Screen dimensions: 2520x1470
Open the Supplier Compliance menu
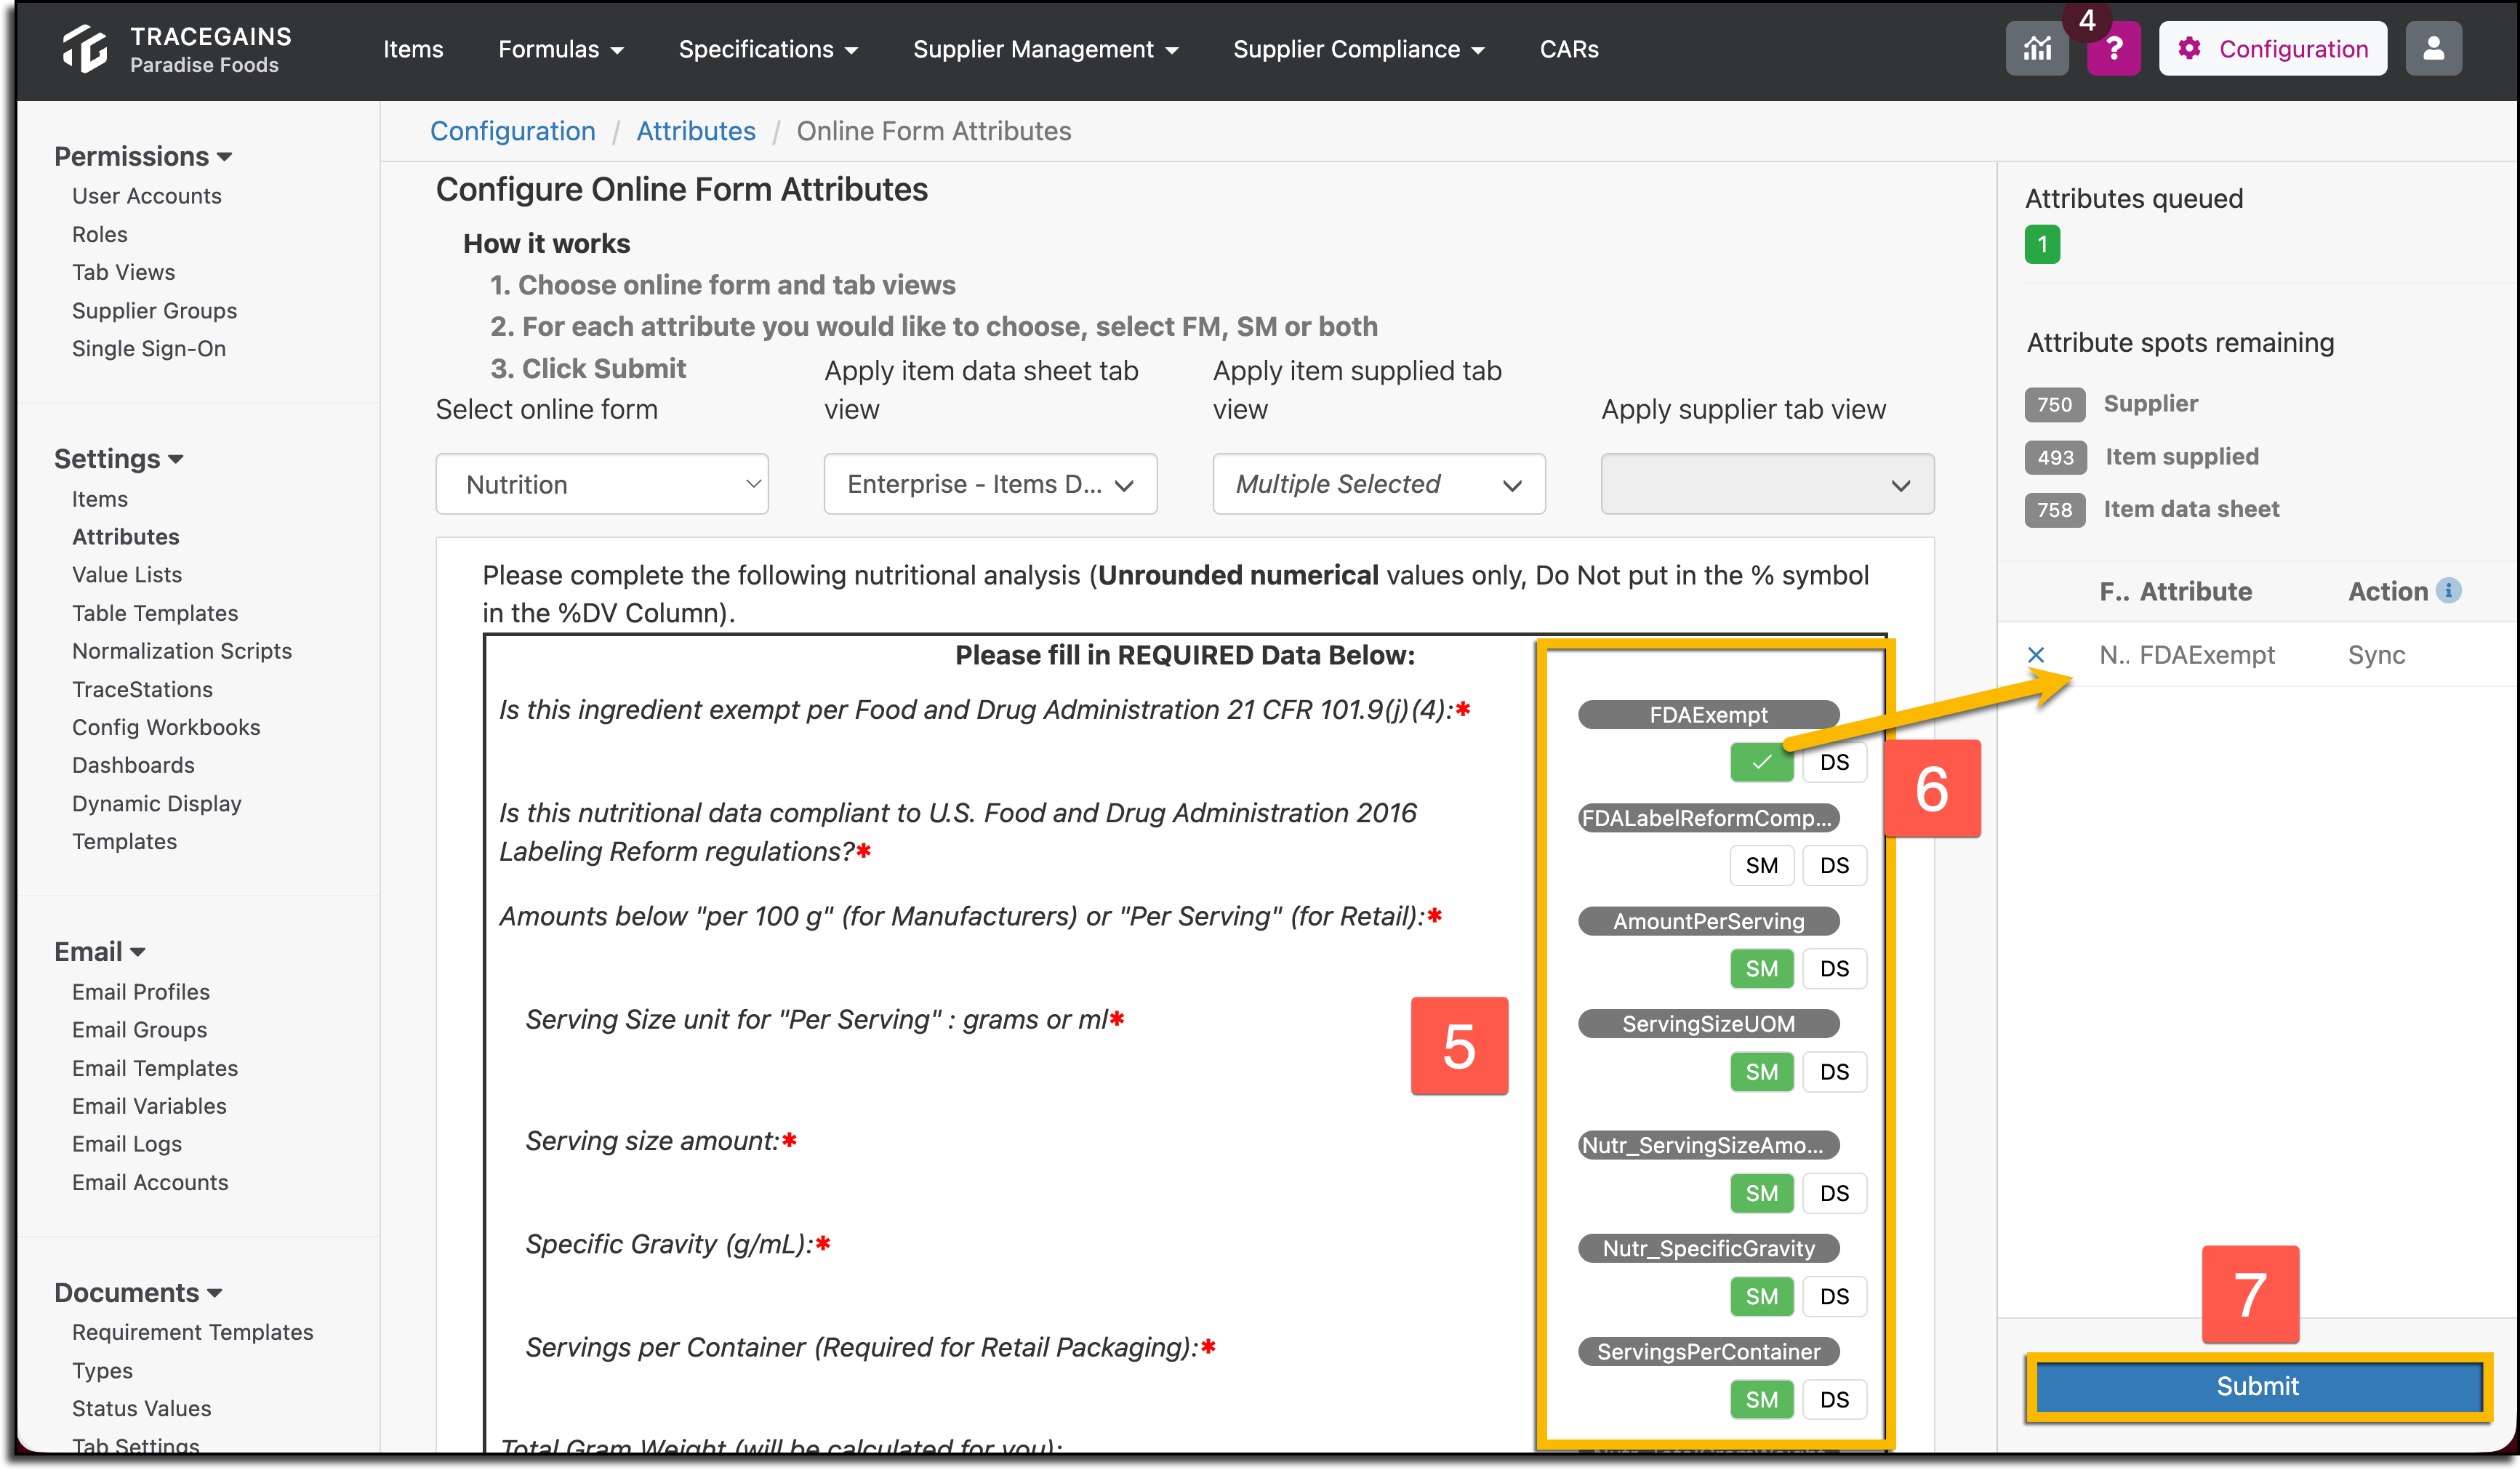pyautogui.click(x=1358, y=49)
